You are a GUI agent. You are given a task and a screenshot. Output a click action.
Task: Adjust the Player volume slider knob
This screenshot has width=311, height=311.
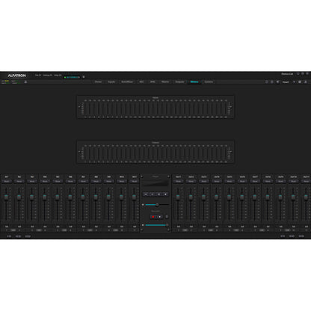157,205
